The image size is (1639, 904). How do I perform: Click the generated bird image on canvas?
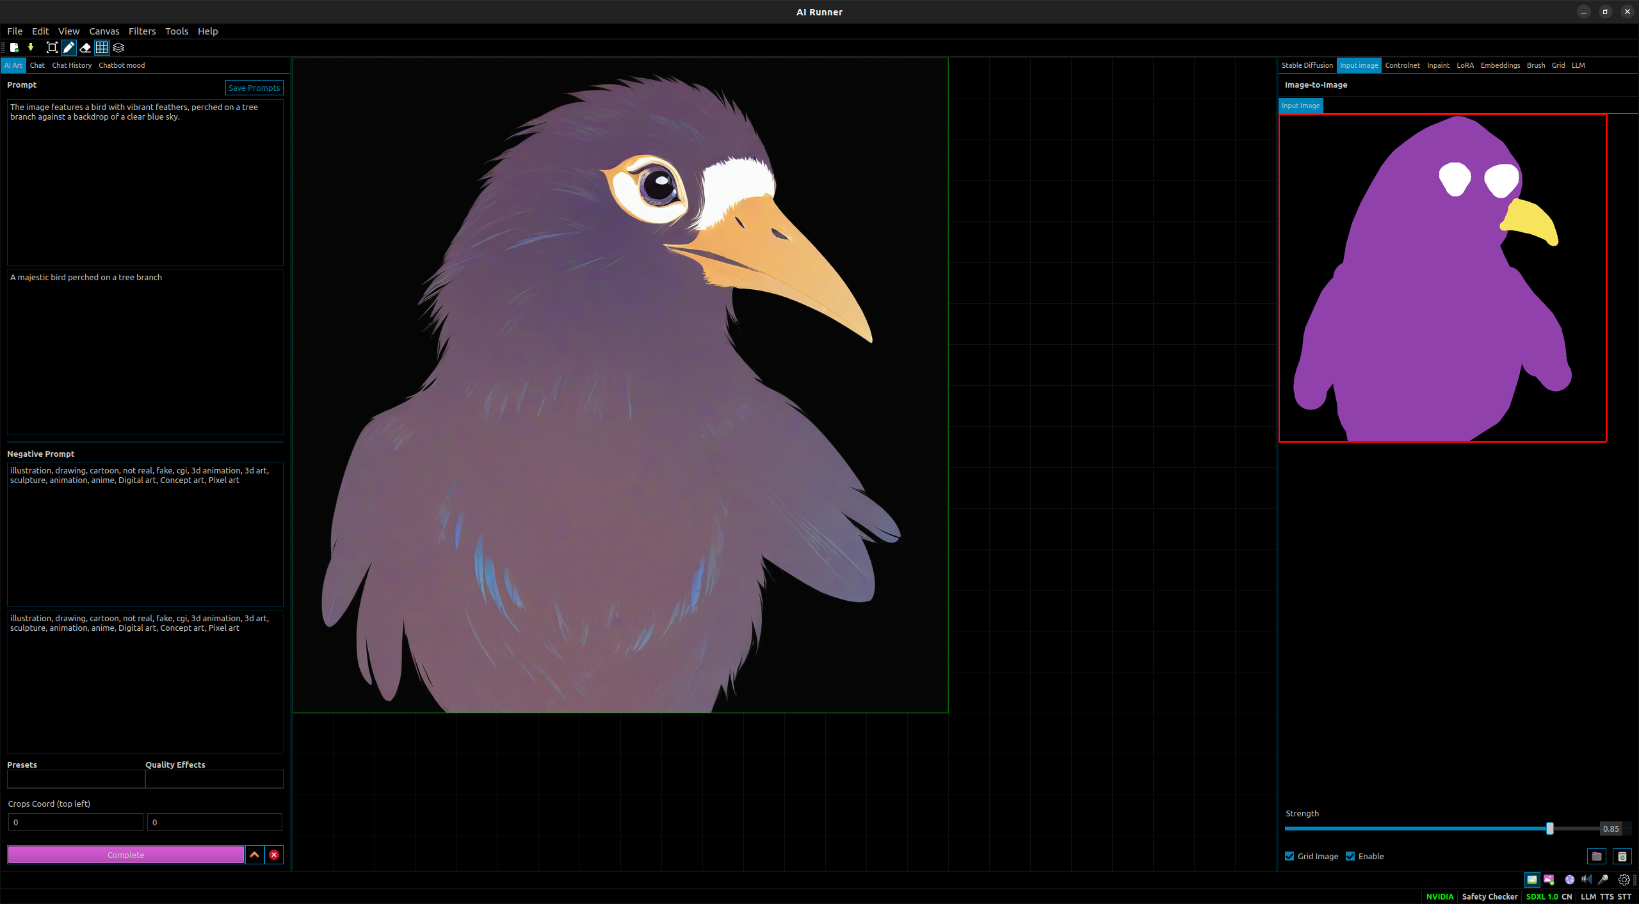point(620,385)
